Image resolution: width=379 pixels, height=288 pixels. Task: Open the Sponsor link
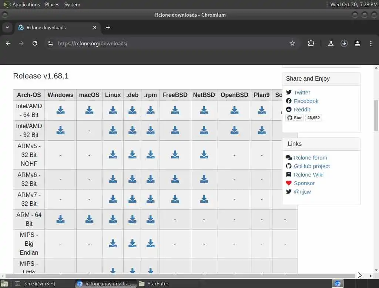(304, 183)
